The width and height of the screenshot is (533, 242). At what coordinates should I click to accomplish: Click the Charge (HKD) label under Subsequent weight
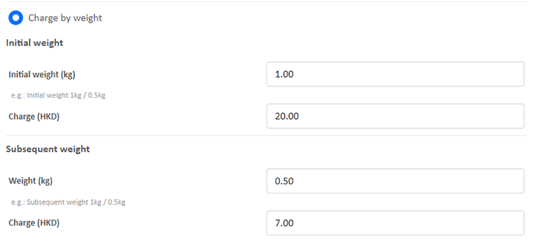[x=34, y=223]
